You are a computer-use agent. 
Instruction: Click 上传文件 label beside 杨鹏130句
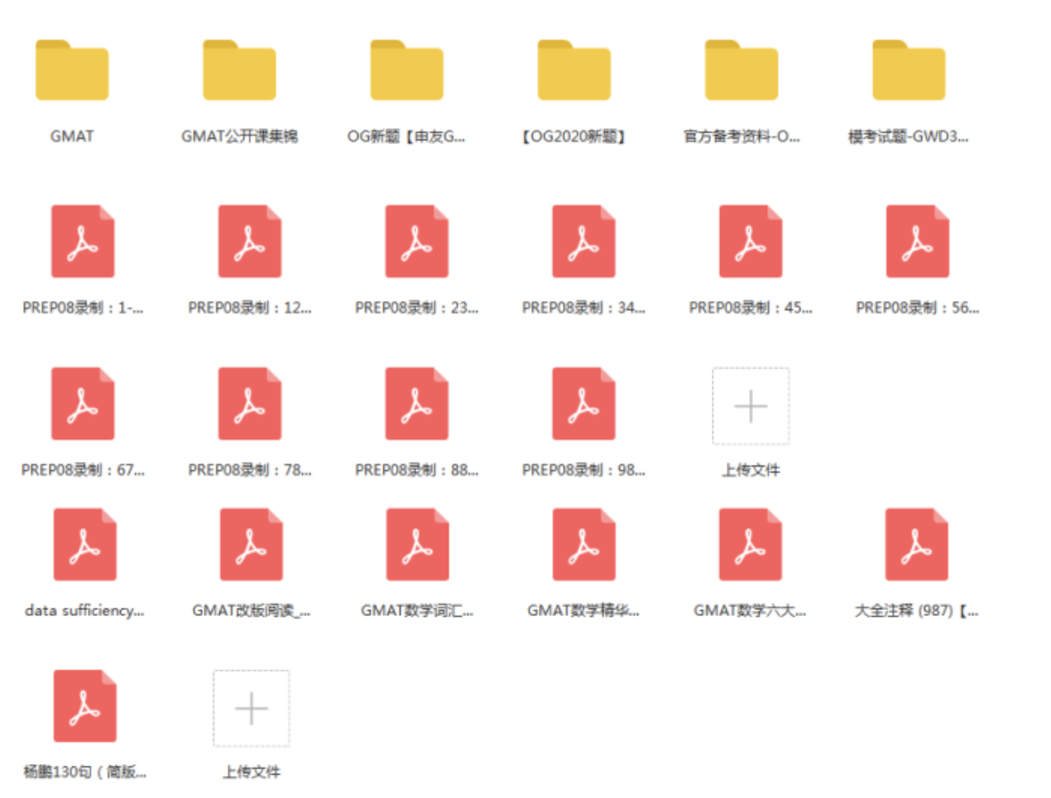coord(252,772)
